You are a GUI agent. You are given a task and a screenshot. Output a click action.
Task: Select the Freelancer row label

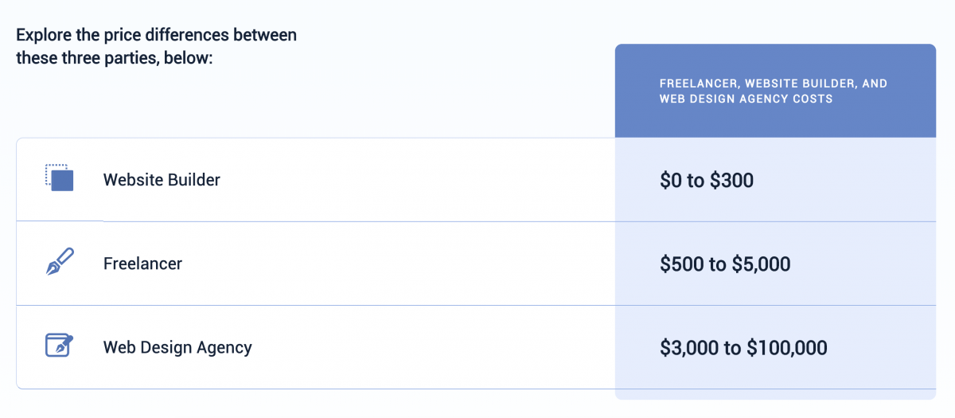pyautogui.click(x=142, y=264)
